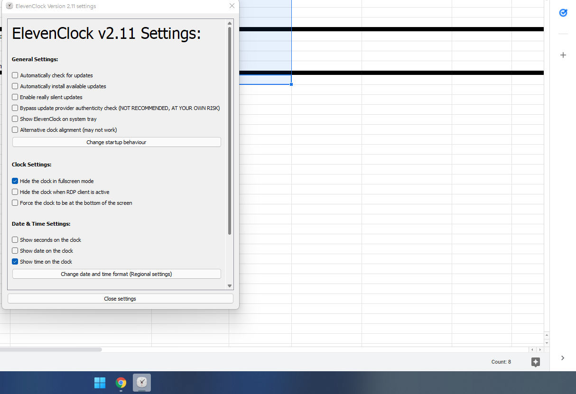Launch Google Chrome from the taskbar

[121, 383]
